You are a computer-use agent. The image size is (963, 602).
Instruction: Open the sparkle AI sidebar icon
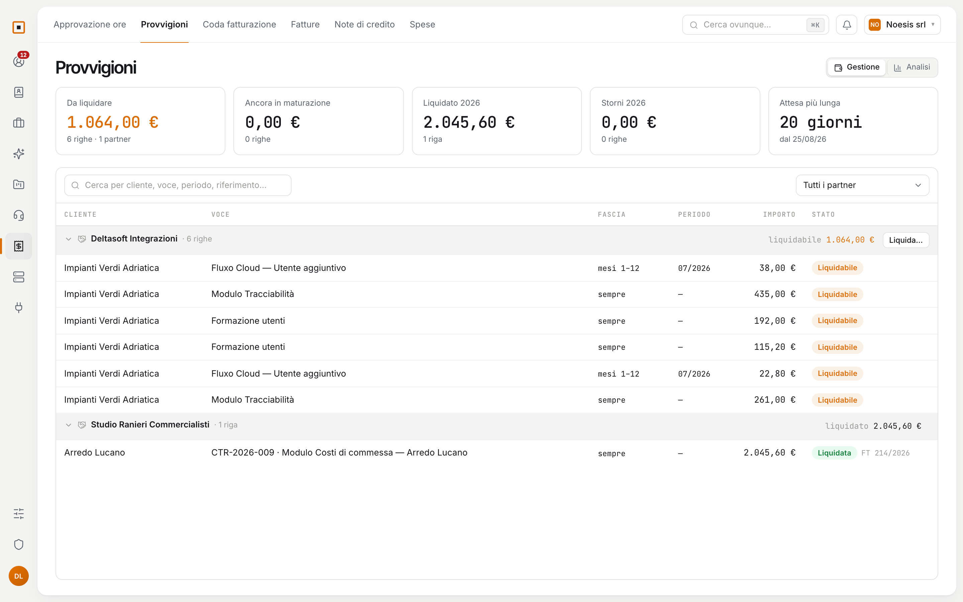click(x=19, y=154)
